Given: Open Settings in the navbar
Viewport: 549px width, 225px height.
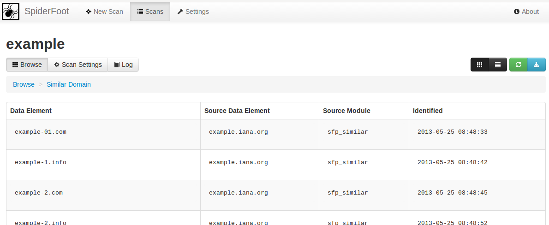Looking at the screenshot, I should pyautogui.click(x=193, y=12).
